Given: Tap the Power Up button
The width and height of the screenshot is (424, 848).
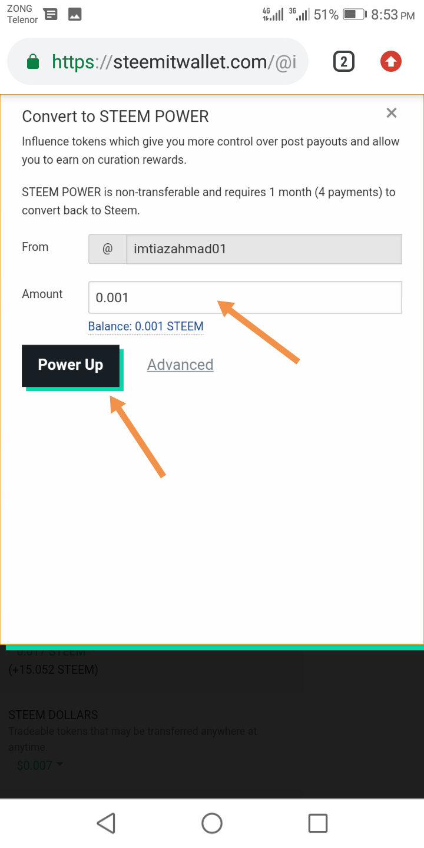Looking at the screenshot, I should pyautogui.click(x=71, y=365).
